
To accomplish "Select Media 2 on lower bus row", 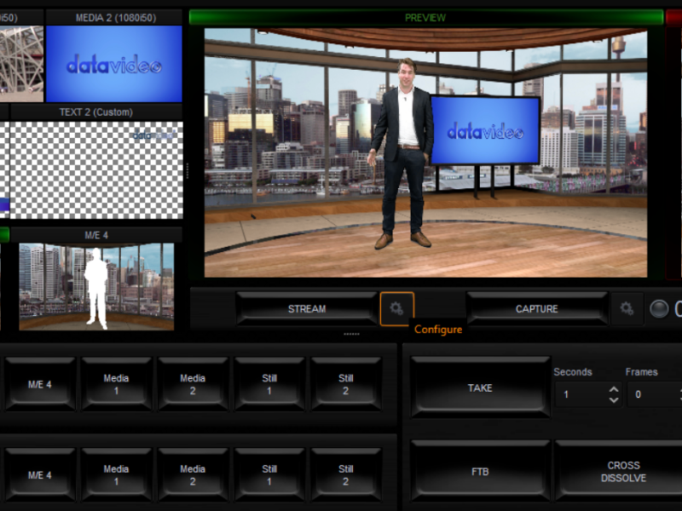I will 193,475.
